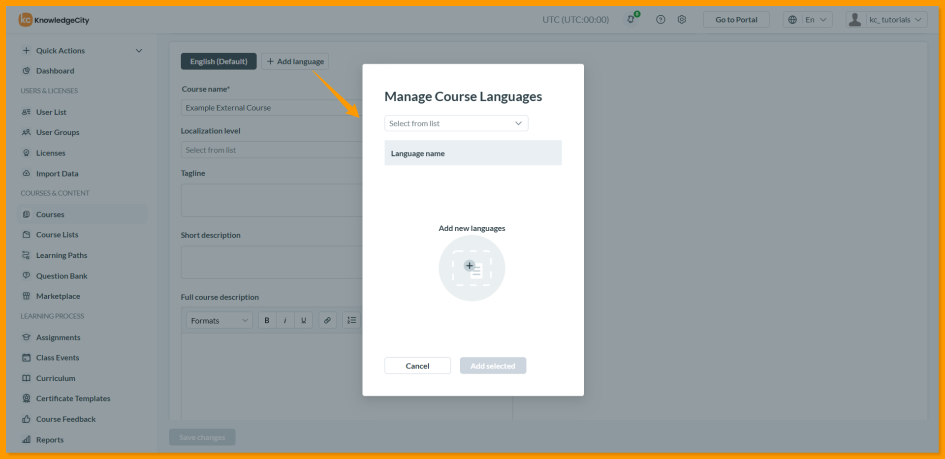The image size is (945, 459).
Task: Click the Add selected button
Action: point(493,366)
